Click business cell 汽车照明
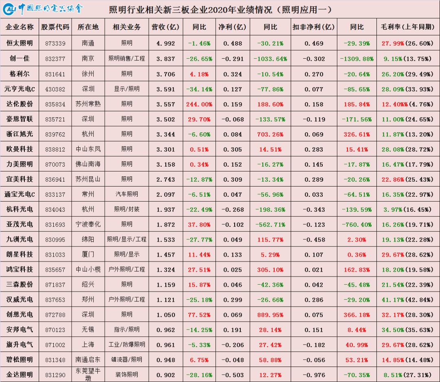 pos(127,194)
